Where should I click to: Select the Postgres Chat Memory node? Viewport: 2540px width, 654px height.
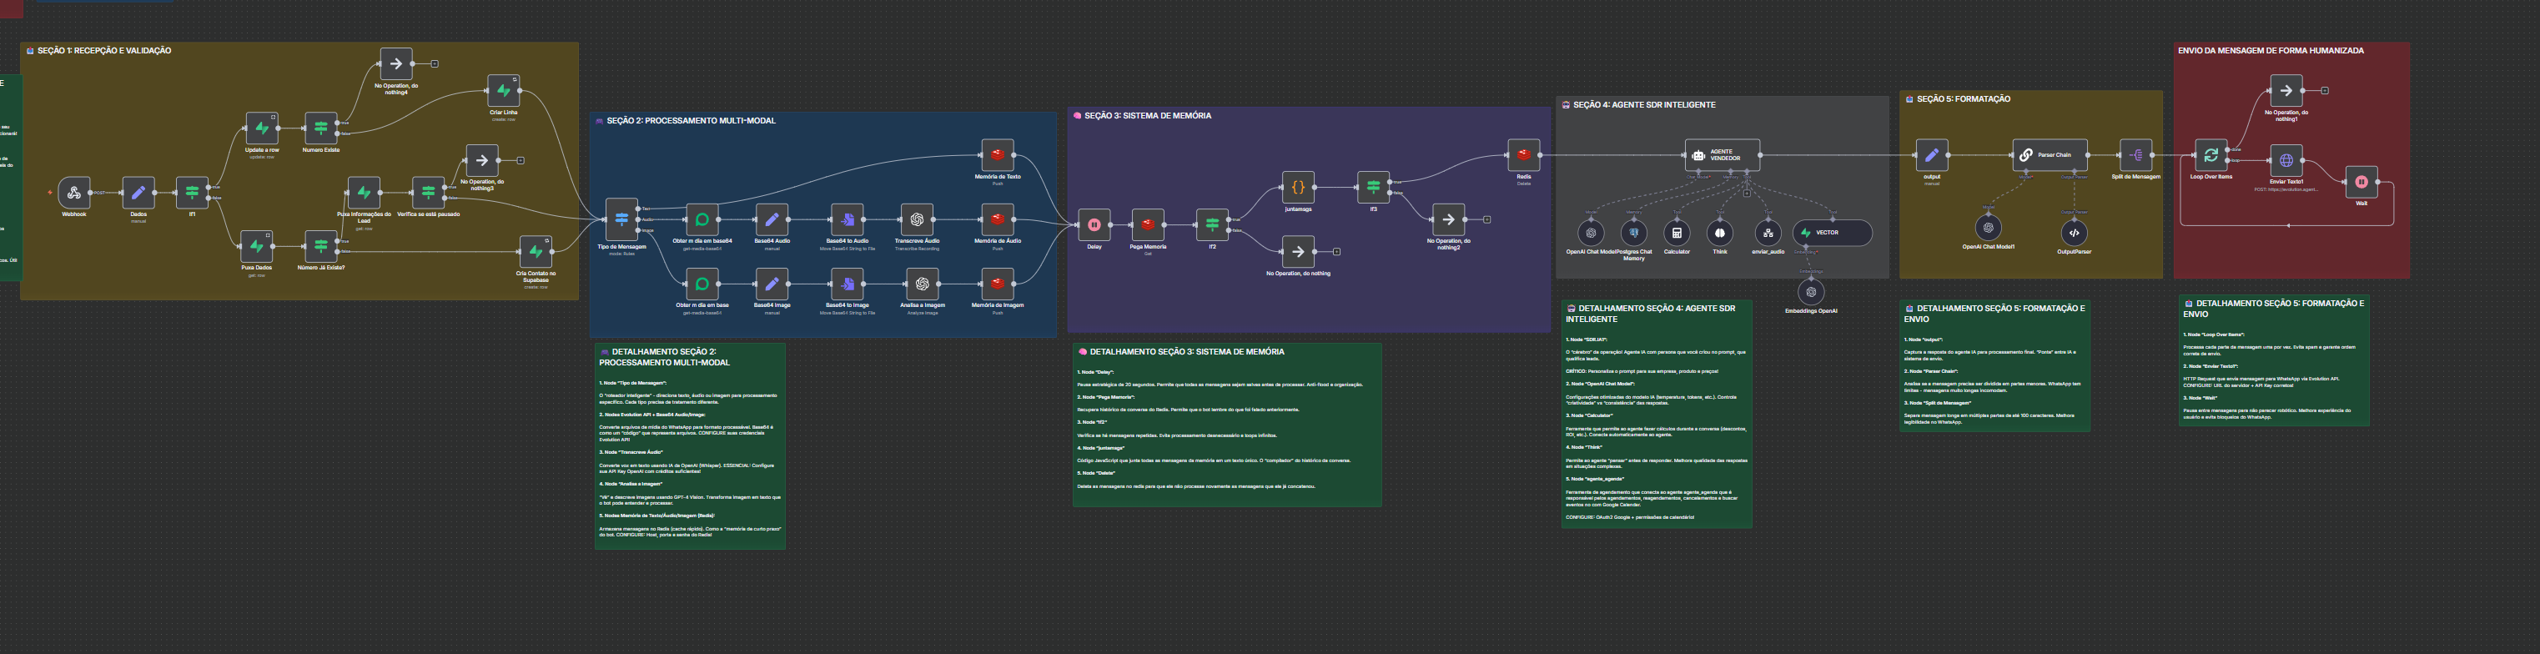coord(1634,233)
